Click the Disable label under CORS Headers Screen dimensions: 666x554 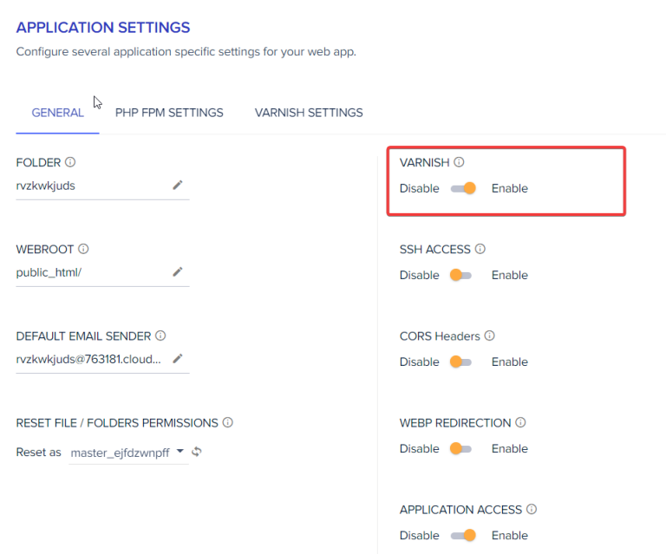[x=419, y=362]
